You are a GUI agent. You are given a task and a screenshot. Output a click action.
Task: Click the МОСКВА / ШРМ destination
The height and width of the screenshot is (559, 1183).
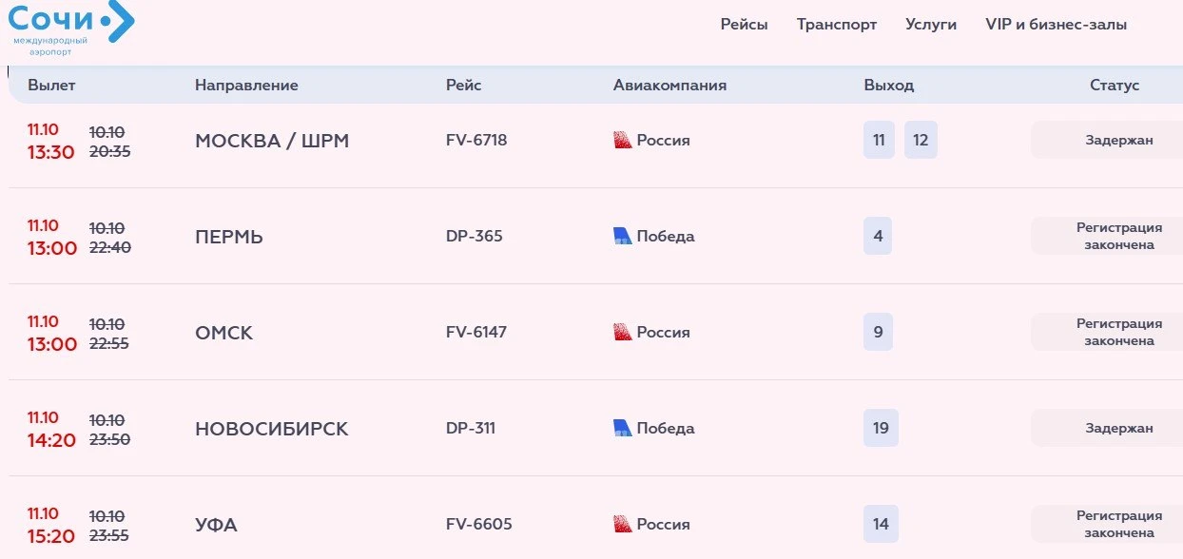(272, 142)
